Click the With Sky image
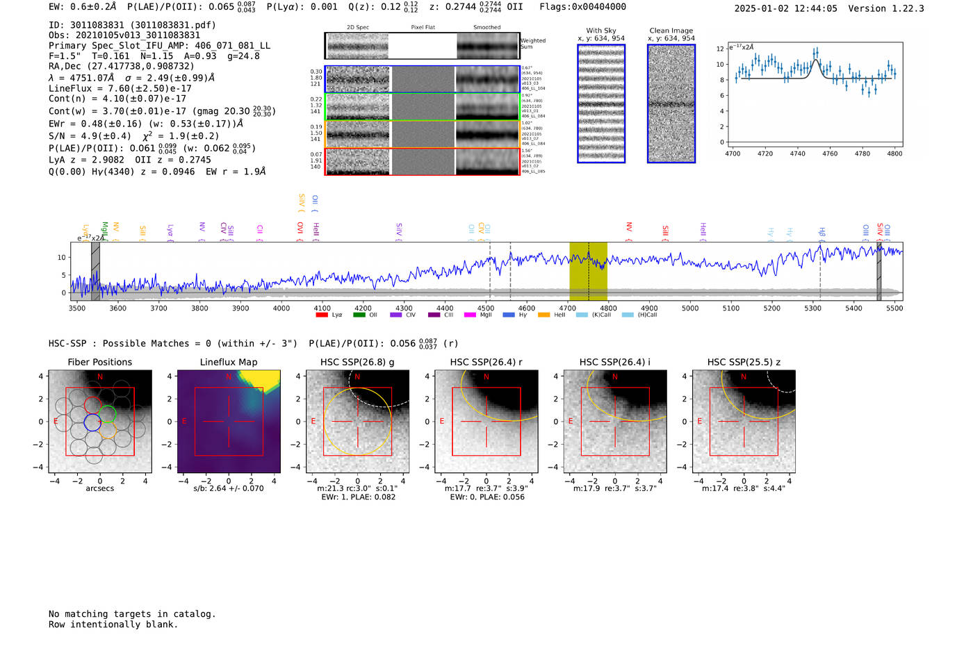The width and height of the screenshot is (973, 662). (601, 104)
